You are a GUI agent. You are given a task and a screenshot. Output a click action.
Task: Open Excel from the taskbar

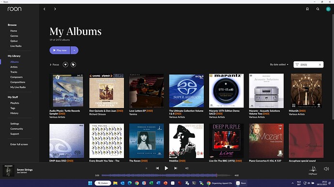click(x=151, y=183)
